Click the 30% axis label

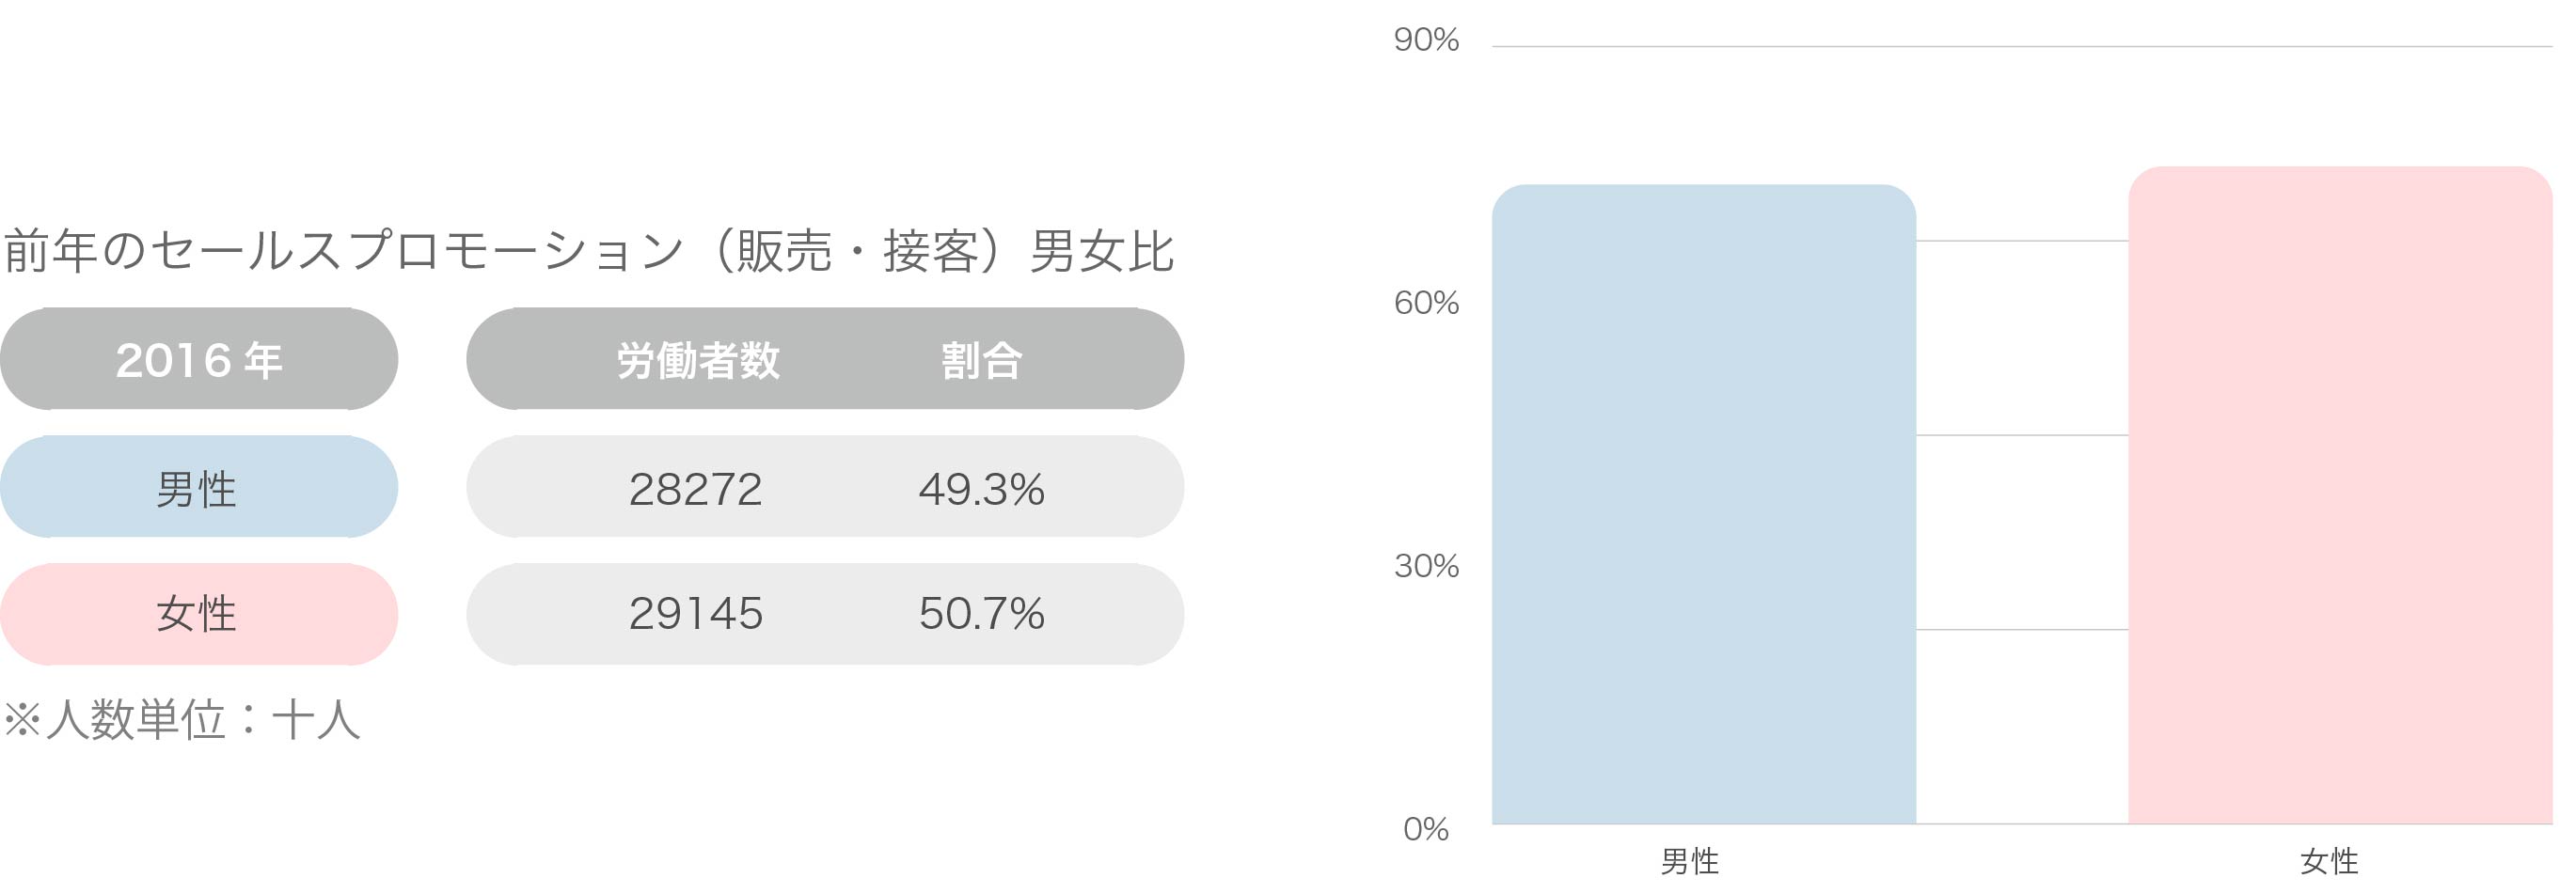click(1426, 566)
